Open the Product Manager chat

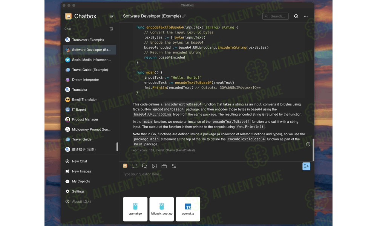pos(89,119)
